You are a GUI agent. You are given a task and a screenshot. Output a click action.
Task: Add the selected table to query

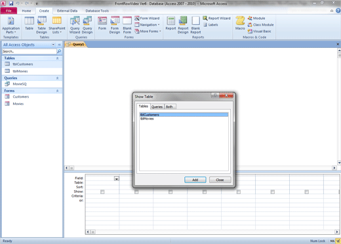click(x=195, y=180)
